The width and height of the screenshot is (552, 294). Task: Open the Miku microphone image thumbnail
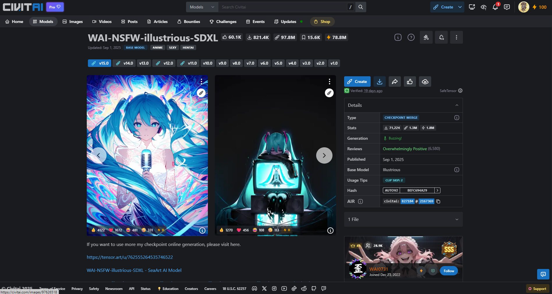[147, 155]
